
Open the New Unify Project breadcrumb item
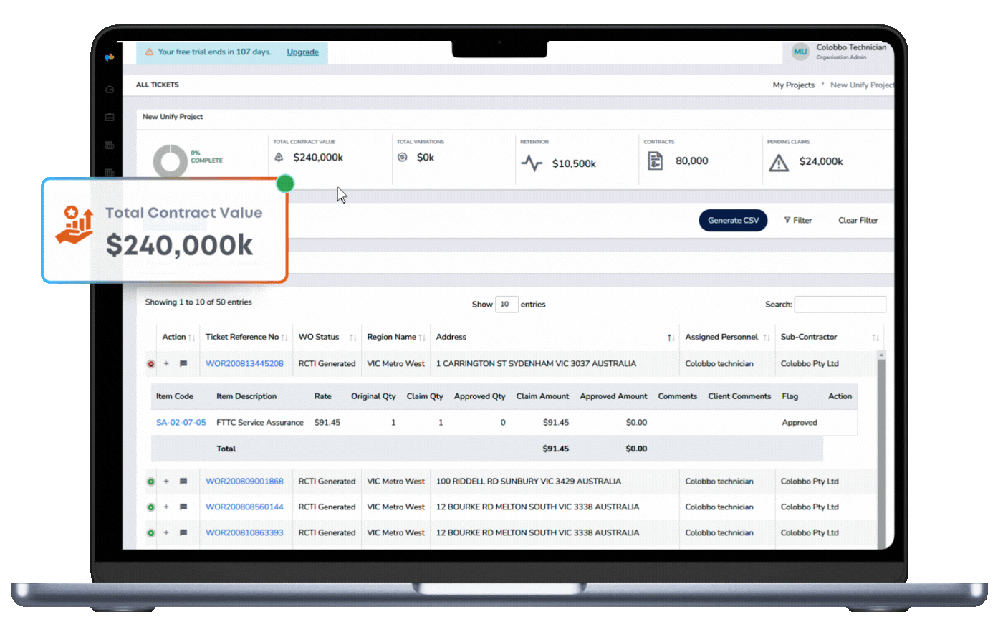coord(861,85)
